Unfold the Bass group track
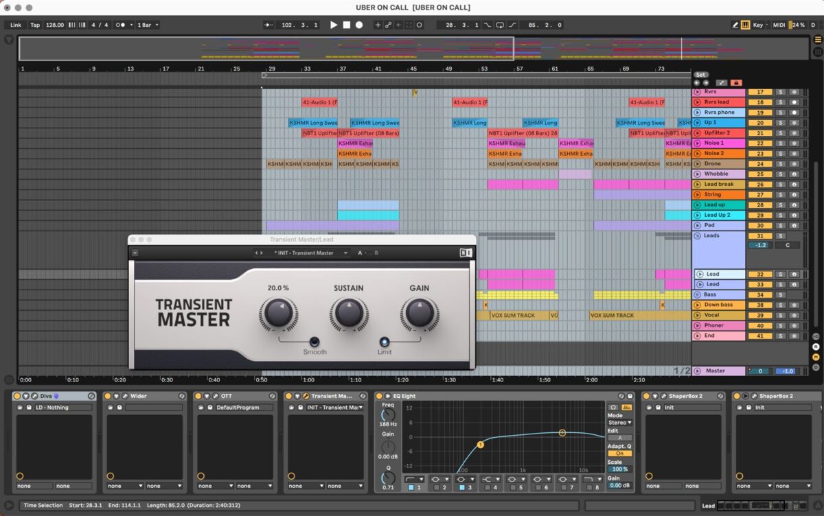The height and width of the screenshot is (516, 824). tap(698, 295)
